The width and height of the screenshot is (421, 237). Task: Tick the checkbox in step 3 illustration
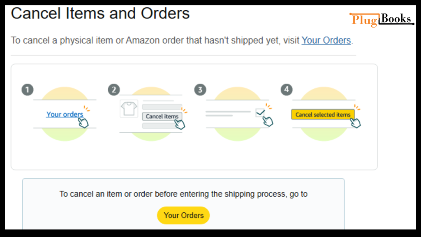coord(260,113)
